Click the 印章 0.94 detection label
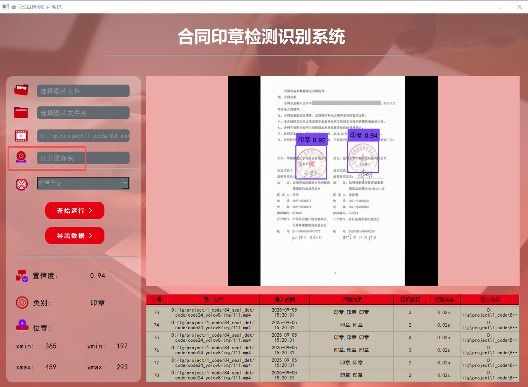528x387 pixels. pyautogui.click(x=364, y=135)
